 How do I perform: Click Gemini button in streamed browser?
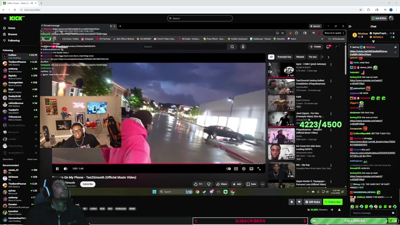click(315, 26)
